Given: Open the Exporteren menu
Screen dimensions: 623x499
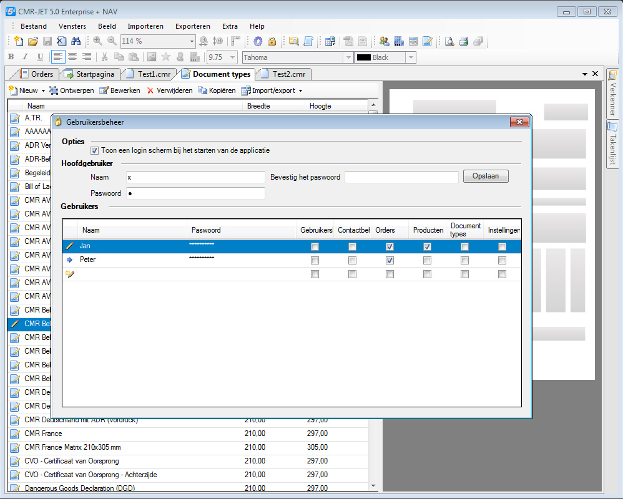Looking at the screenshot, I should (x=192, y=26).
